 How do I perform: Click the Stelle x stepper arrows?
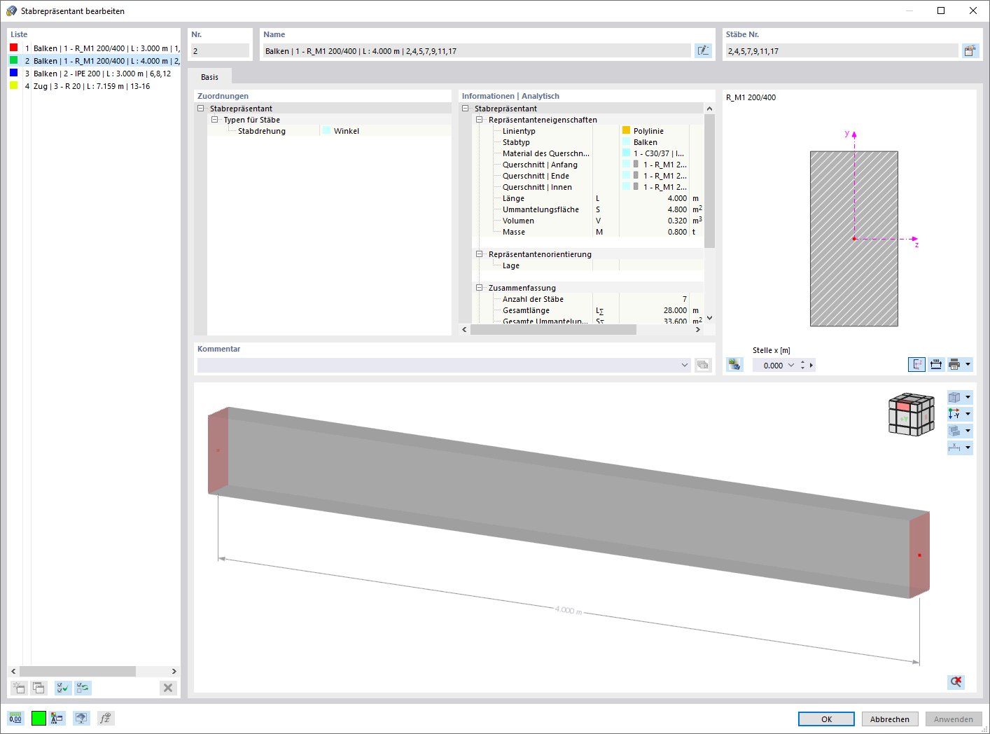click(x=802, y=365)
